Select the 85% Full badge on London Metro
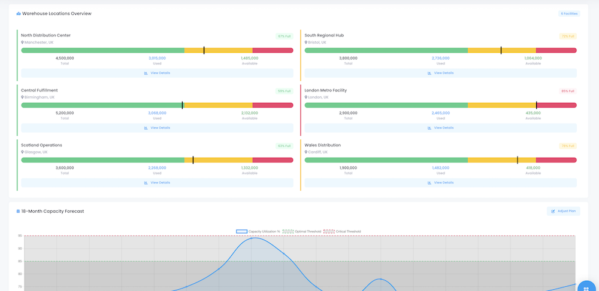 (x=567, y=91)
